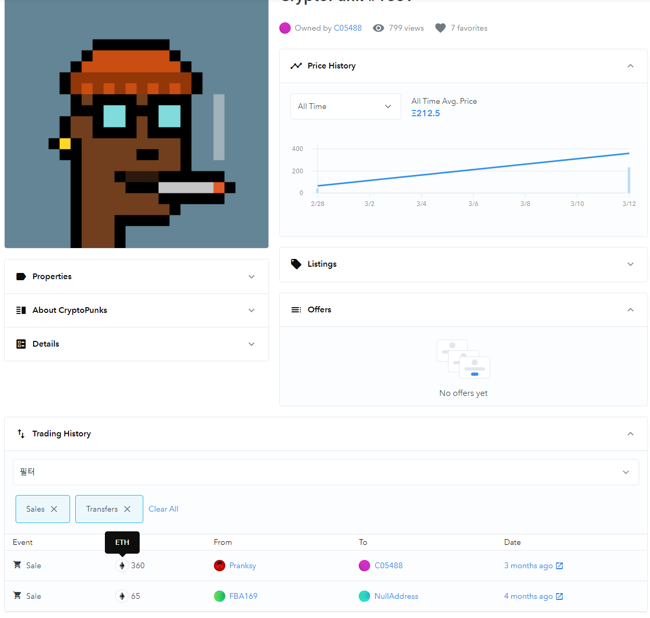The height and width of the screenshot is (618, 650).
Task: Click the 799 views text
Action: pyautogui.click(x=407, y=28)
